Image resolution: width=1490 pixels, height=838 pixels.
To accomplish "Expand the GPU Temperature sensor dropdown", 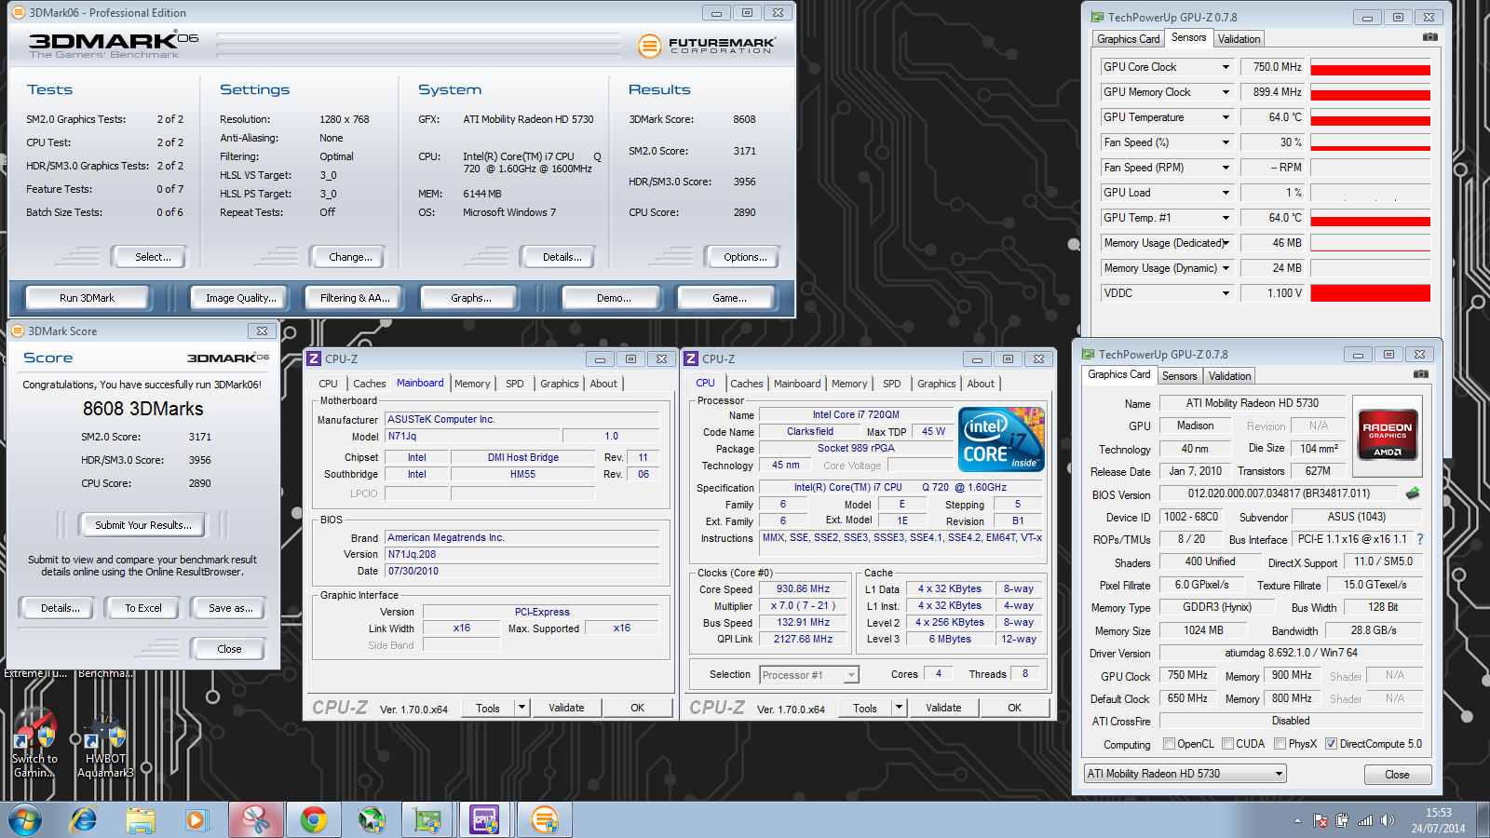I will pos(1226,117).
